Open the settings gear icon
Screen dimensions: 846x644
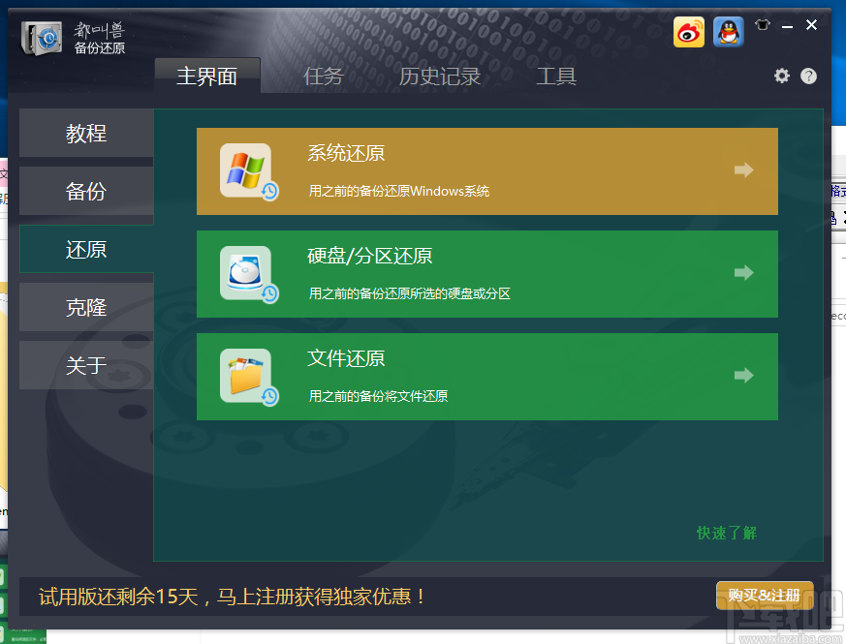(x=783, y=76)
